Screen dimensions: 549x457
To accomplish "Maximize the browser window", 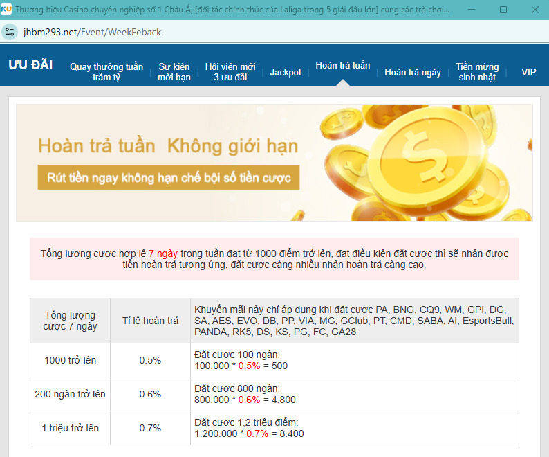I will (x=503, y=10).
